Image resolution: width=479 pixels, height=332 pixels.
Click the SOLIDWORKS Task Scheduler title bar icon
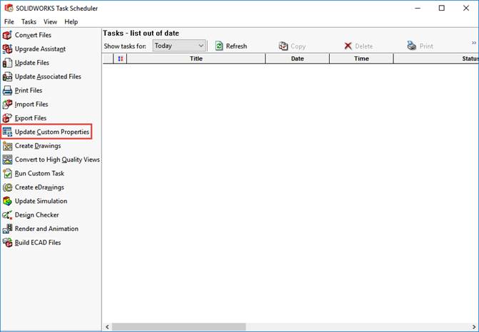pos(9,8)
